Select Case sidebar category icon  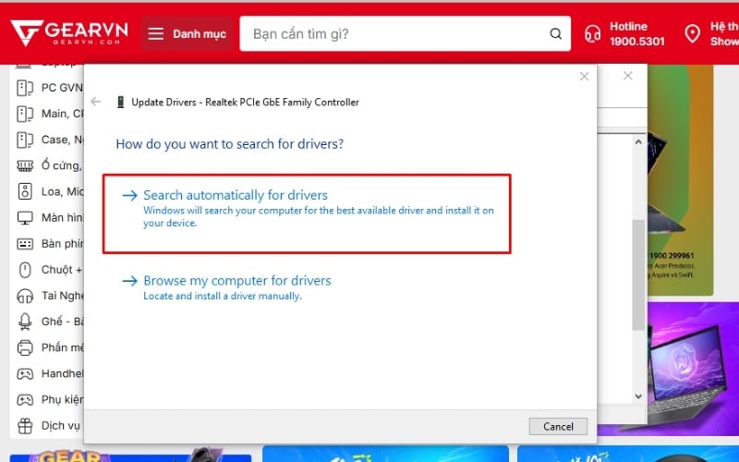coord(25,140)
